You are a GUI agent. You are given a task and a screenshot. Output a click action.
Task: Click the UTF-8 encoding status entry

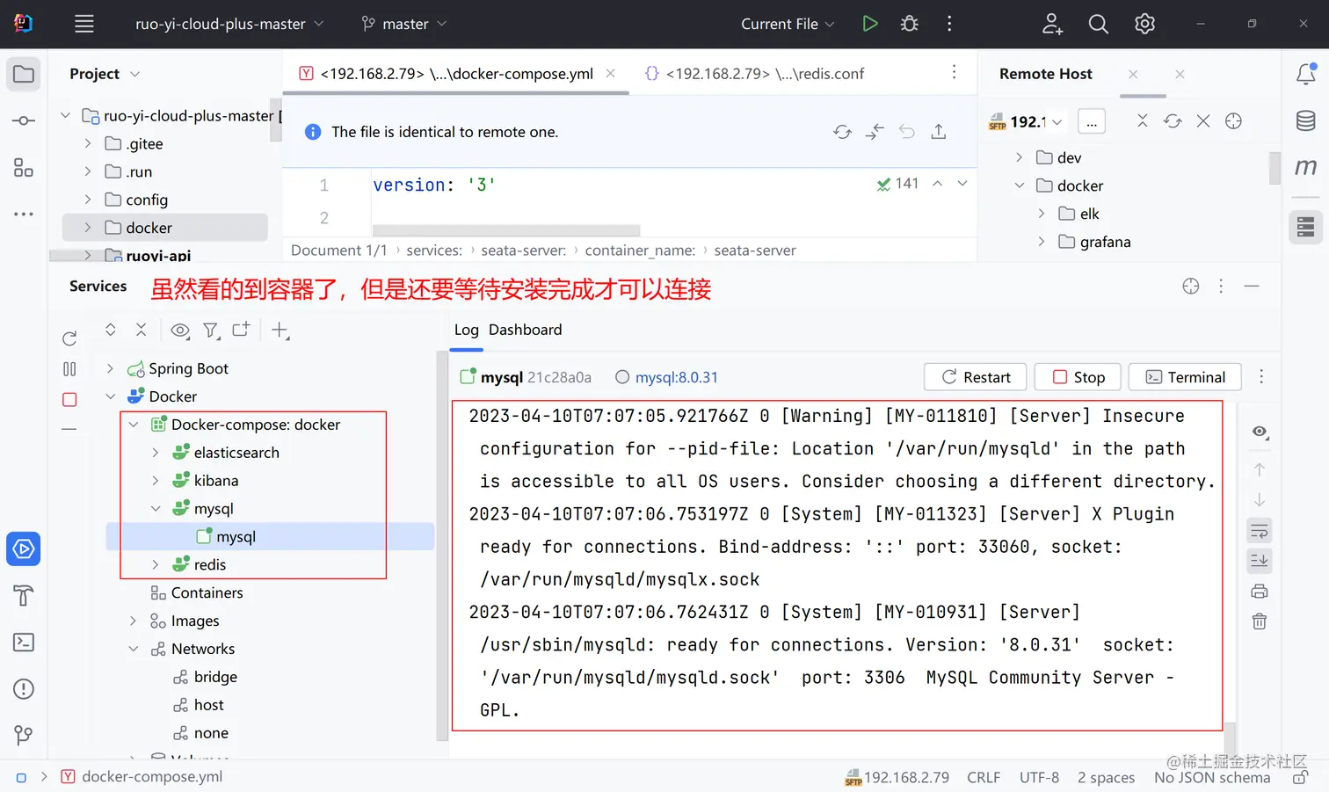coord(1039,777)
